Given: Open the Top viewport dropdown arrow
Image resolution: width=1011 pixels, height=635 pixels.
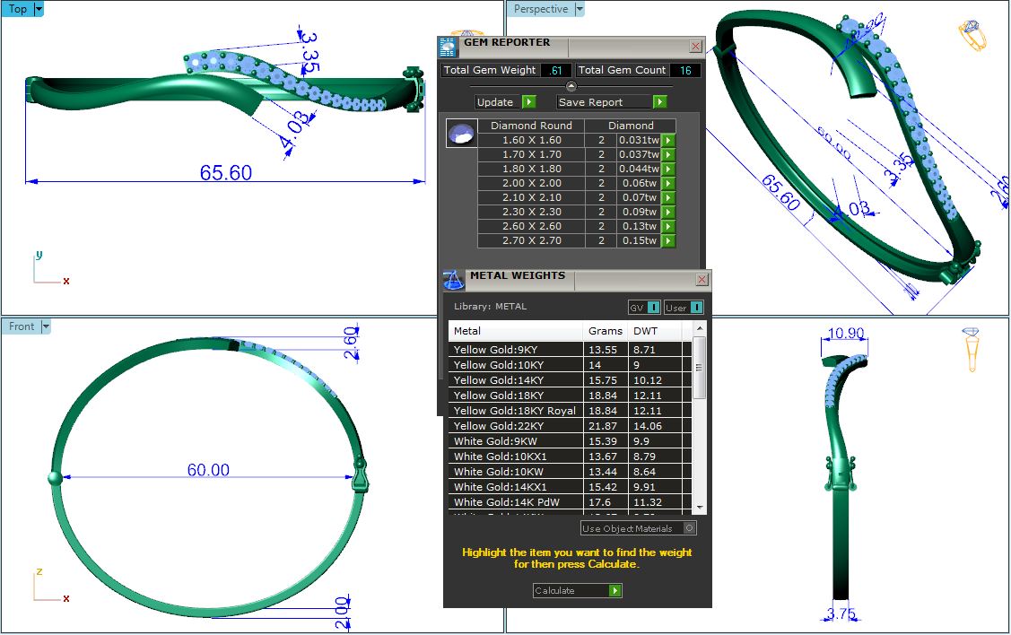Looking at the screenshot, I should [x=39, y=9].
